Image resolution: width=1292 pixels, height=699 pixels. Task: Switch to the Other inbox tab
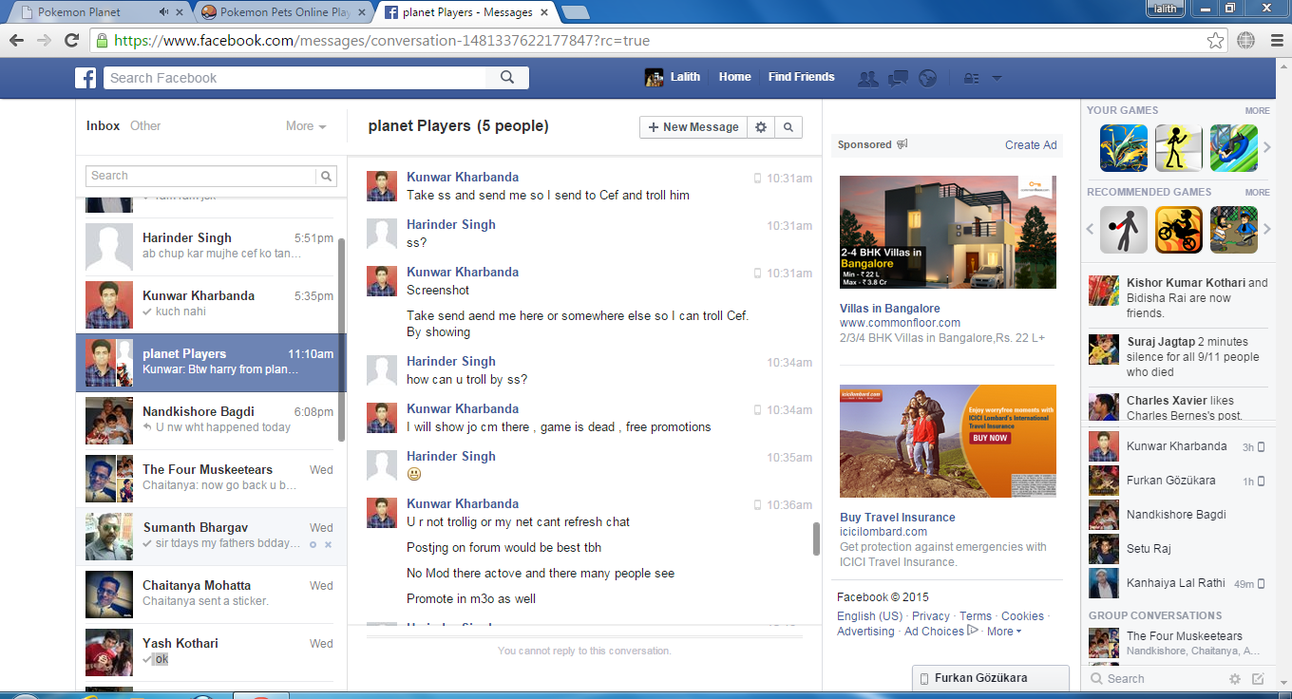145,126
